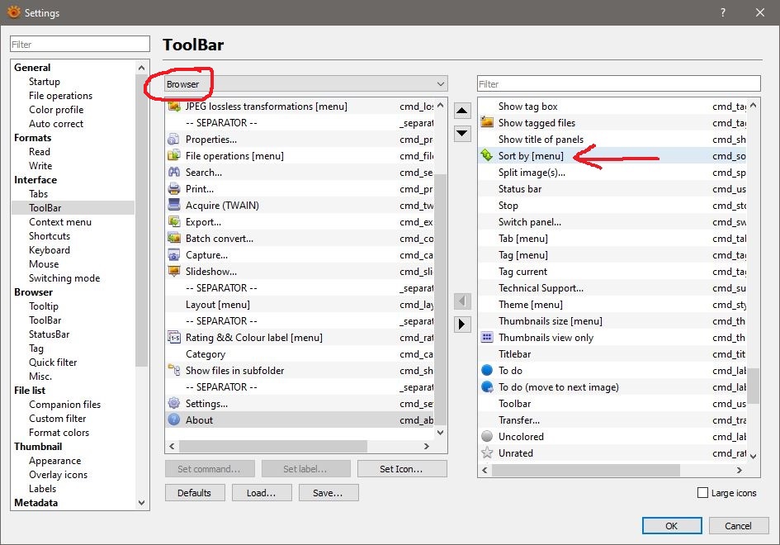780x545 pixels.
Task: Select Quick filter under Browser
Action: coord(53,363)
